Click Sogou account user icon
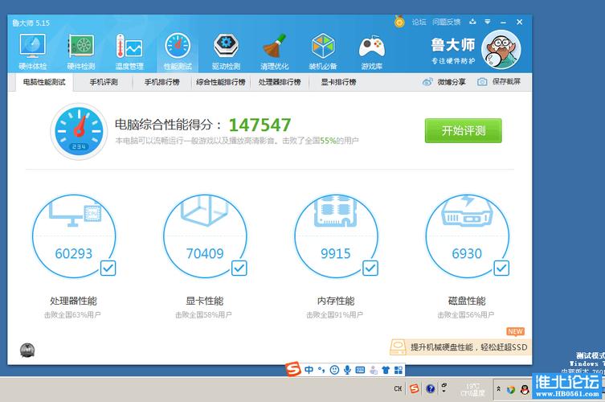Image resolution: width=605 pixels, height=402 pixels. click(373, 370)
